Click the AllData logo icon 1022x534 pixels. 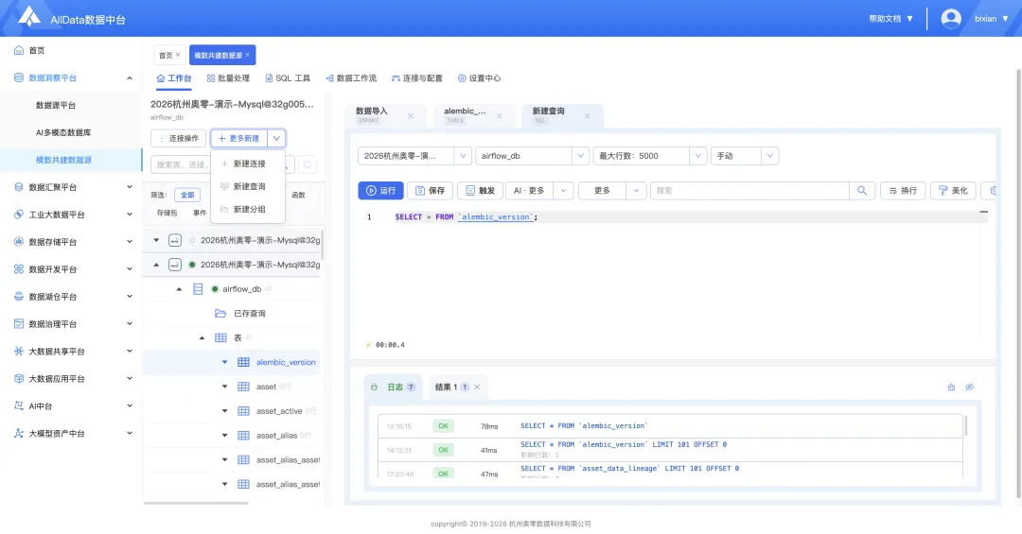[x=28, y=16]
